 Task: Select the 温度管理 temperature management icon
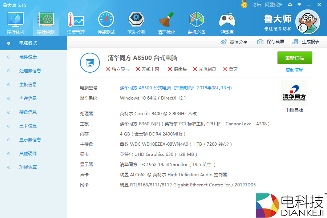(75, 22)
